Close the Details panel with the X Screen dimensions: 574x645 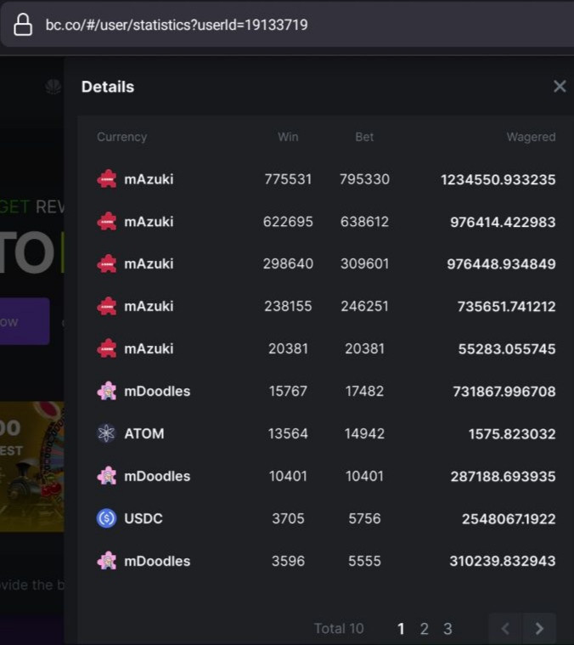560,87
